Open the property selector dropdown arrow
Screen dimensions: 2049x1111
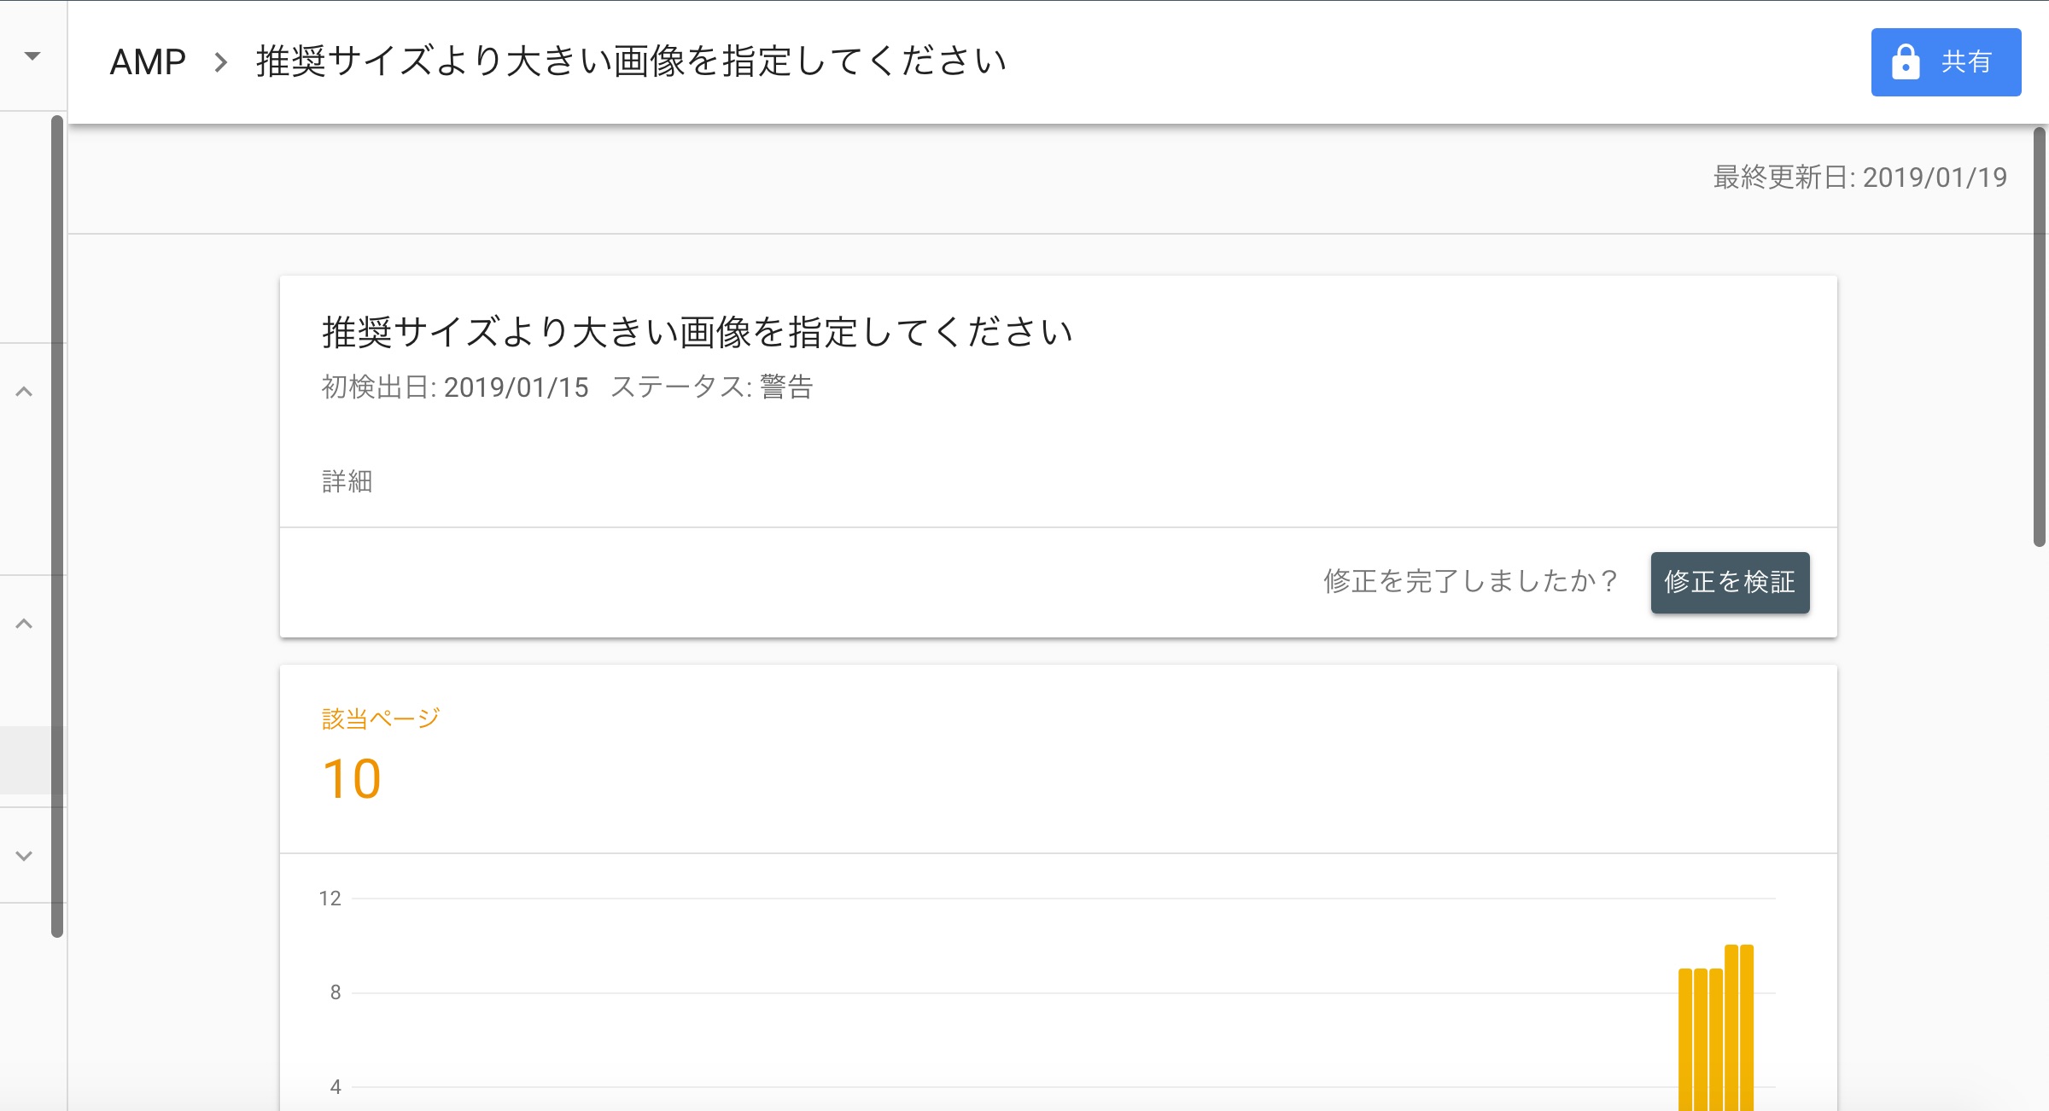(x=32, y=56)
